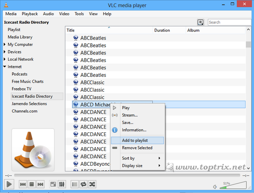This screenshot has height=193, width=254.
Task: Select Podcasts under Internet
Action: 19,74
